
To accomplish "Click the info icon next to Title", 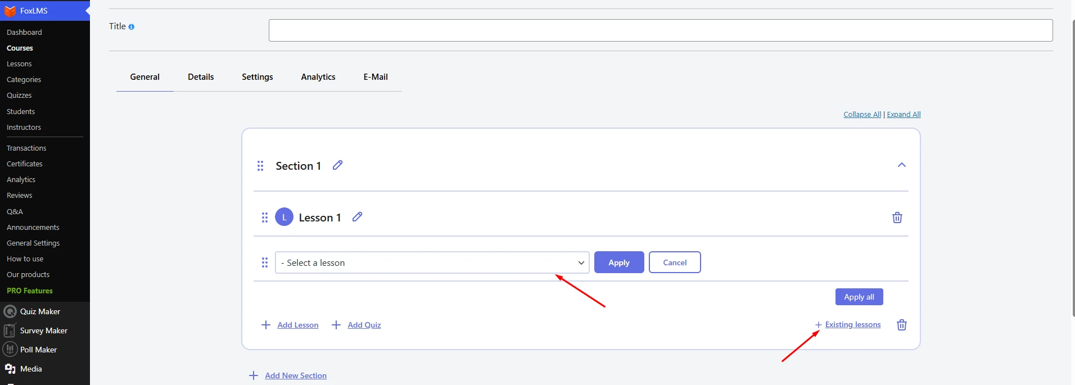I will [x=132, y=27].
